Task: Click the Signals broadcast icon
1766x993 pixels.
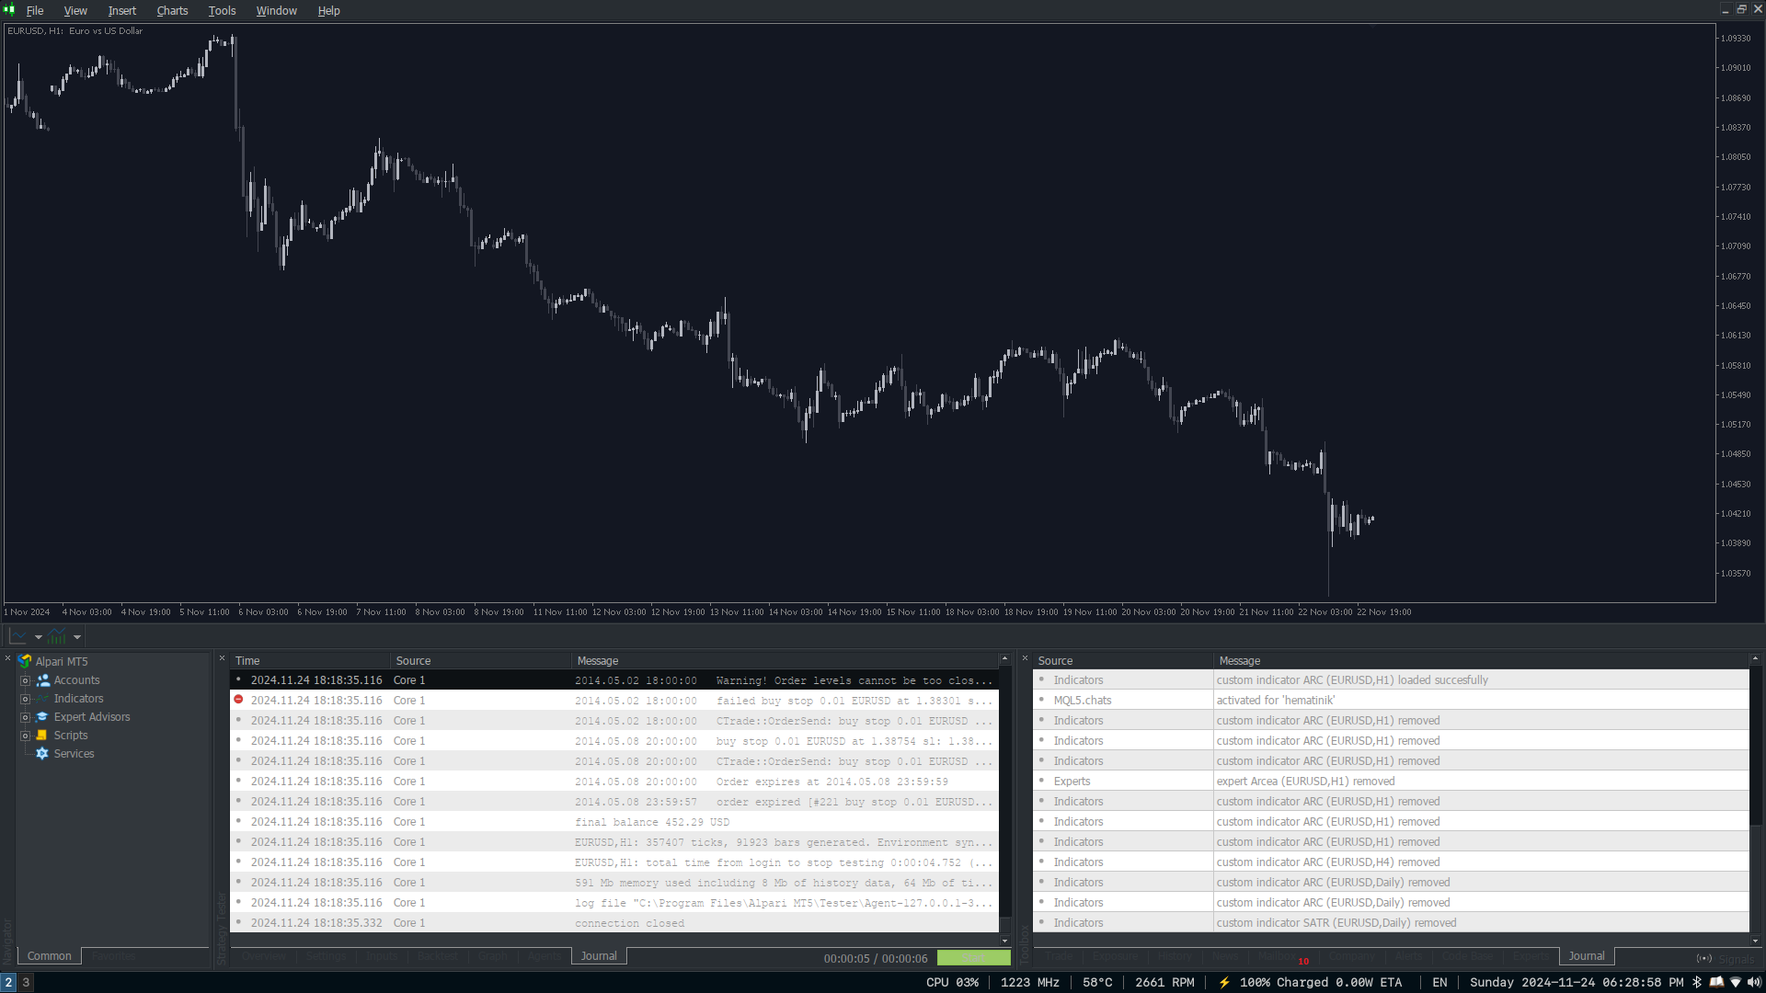Action: click(1704, 958)
